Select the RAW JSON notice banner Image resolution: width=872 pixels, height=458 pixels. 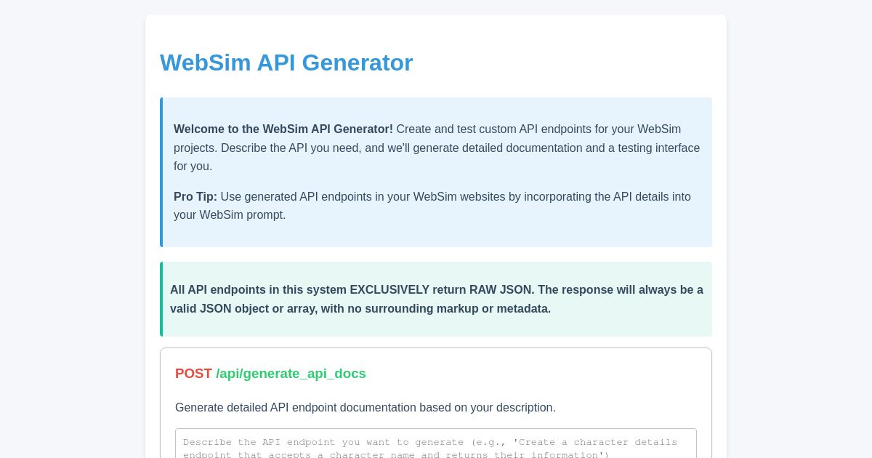(436, 299)
